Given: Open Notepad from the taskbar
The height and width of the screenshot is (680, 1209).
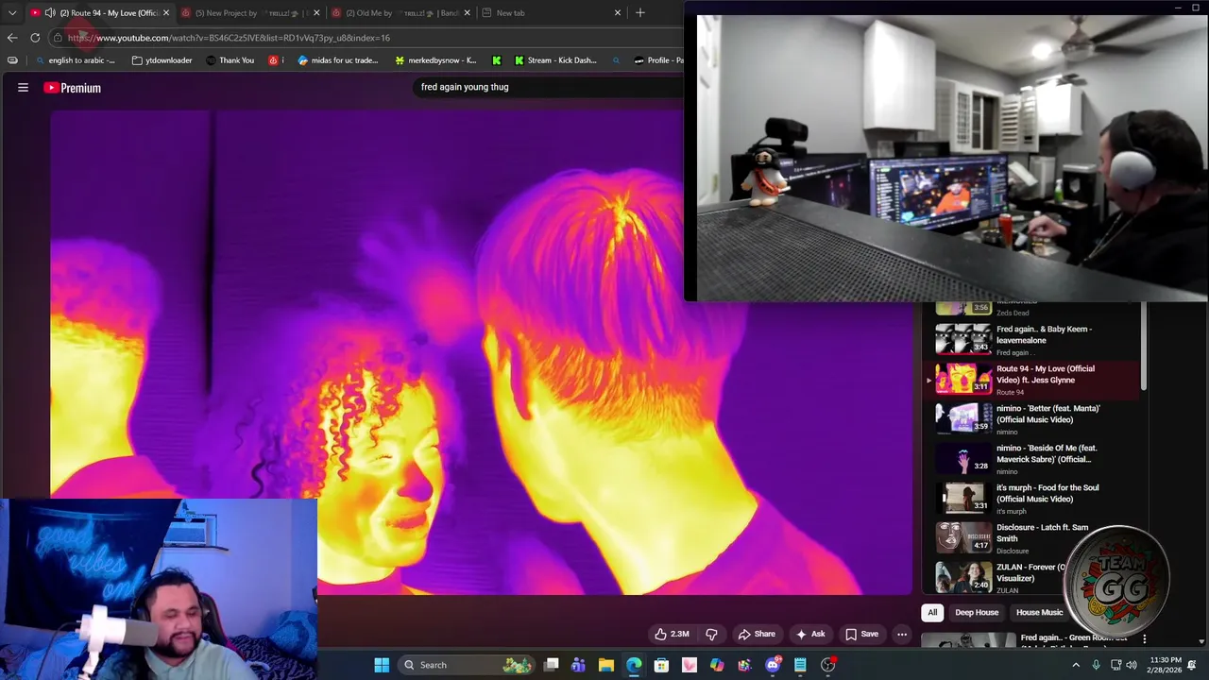Looking at the screenshot, I should (800, 665).
